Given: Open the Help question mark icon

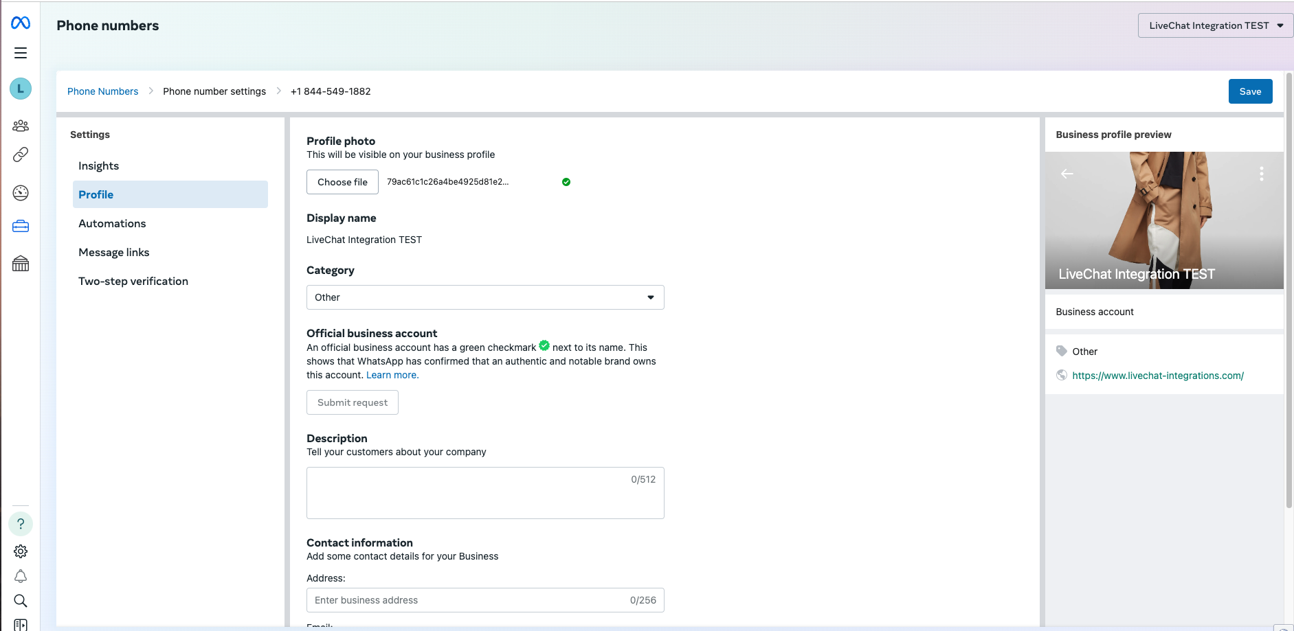Looking at the screenshot, I should (21, 524).
